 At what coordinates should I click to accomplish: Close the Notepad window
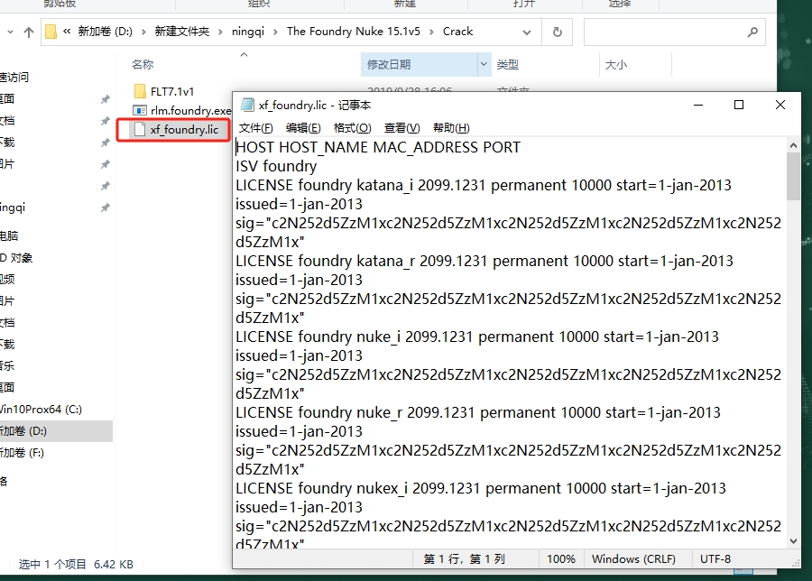(780, 106)
